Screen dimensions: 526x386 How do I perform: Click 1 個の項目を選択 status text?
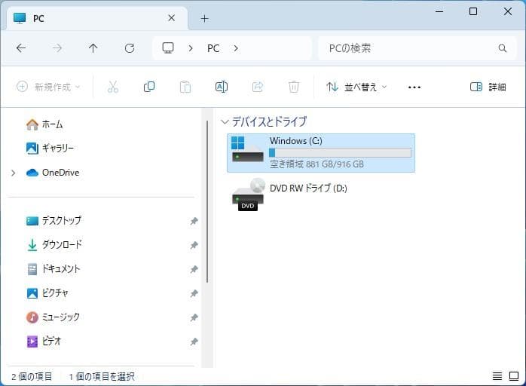pos(102,377)
